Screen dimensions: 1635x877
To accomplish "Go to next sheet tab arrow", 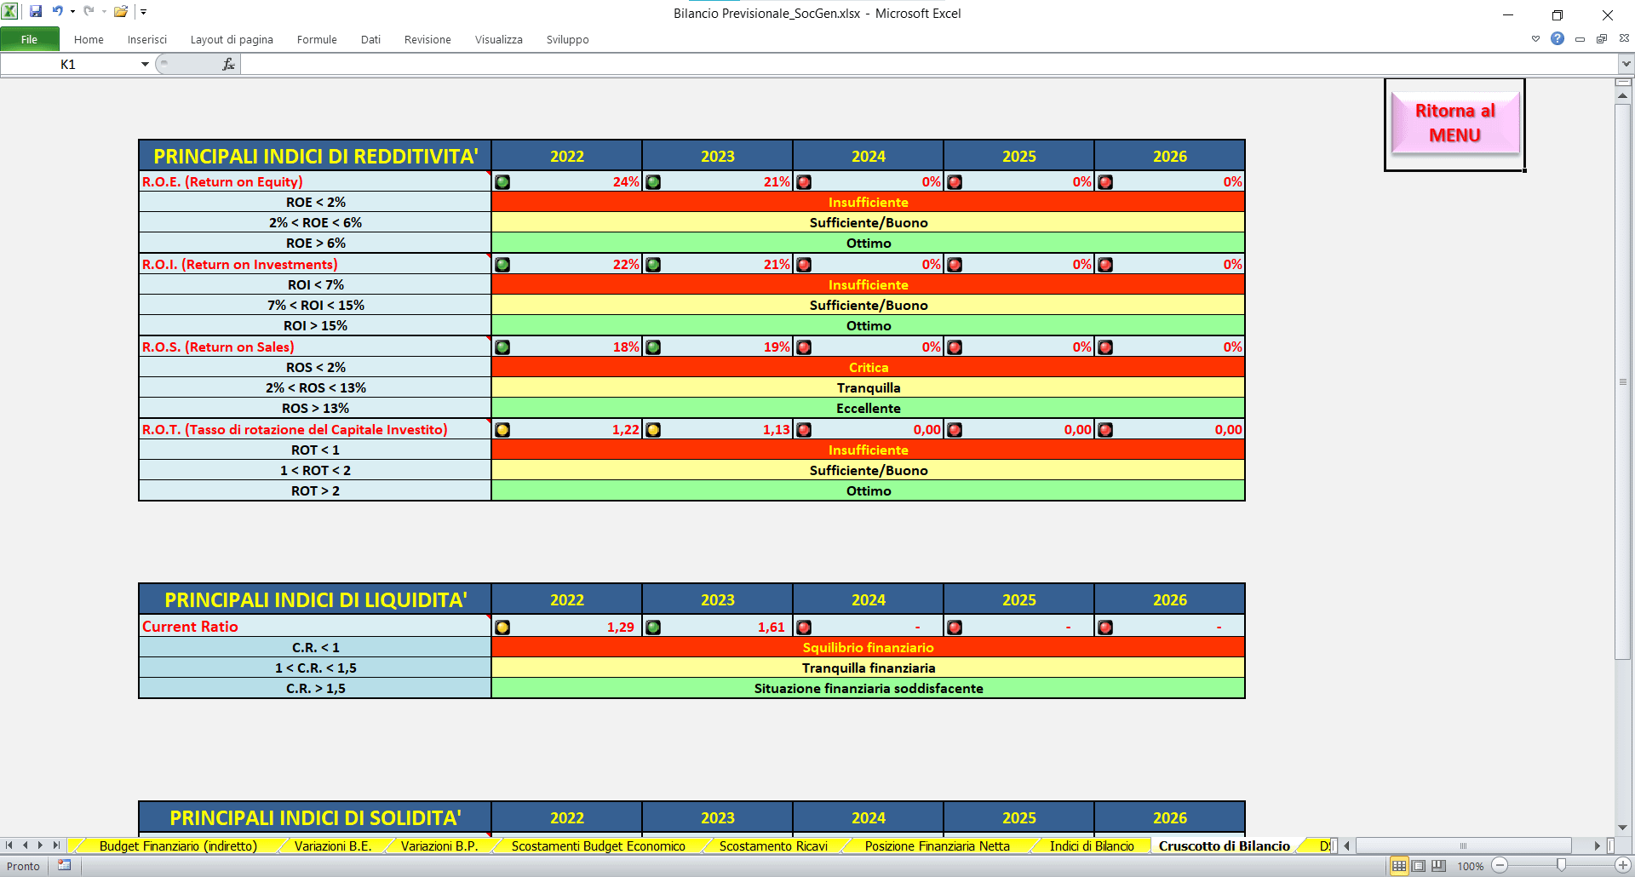I will click(x=40, y=845).
